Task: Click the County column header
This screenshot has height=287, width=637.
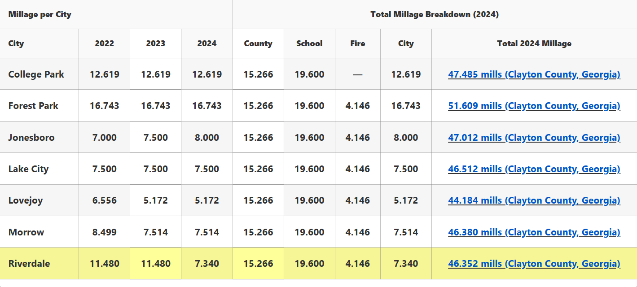Action: tap(258, 43)
